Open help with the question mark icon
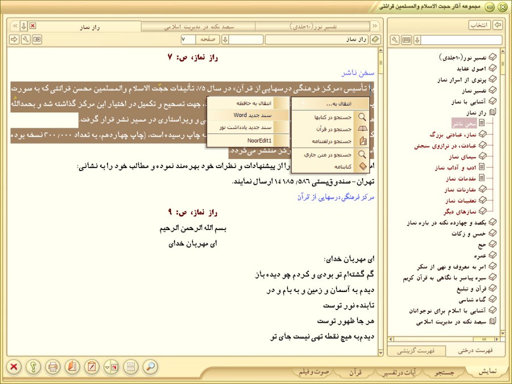The image size is (512, 384). point(34,367)
